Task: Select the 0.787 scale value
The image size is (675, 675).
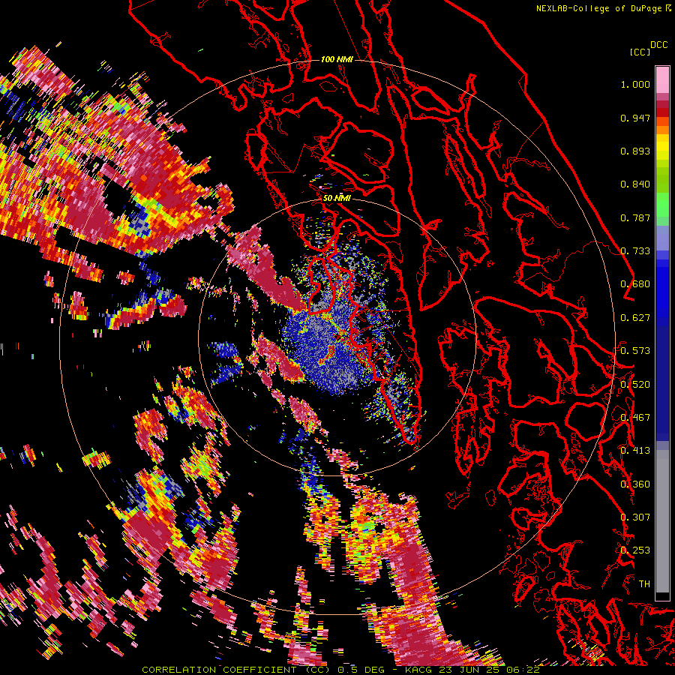Action: click(635, 217)
